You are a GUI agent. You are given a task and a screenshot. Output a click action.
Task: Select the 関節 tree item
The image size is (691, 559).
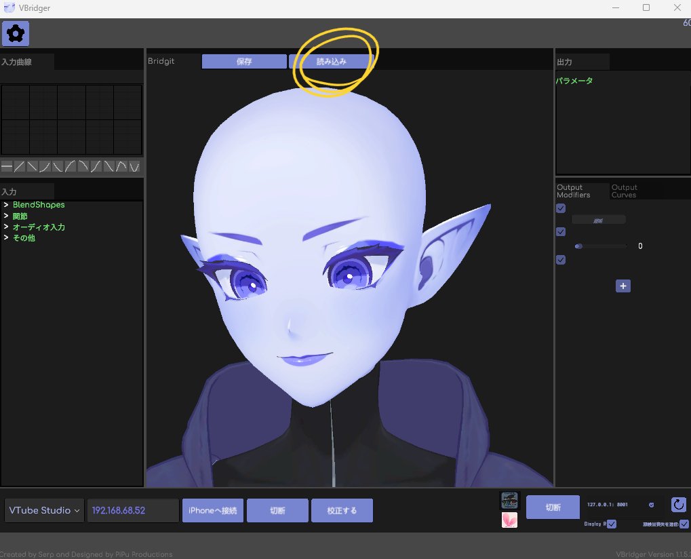click(x=20, y=216)
